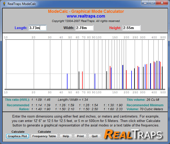Maximize the ModeCalc window
Viewport: 170px width, 144px height.
152,3
